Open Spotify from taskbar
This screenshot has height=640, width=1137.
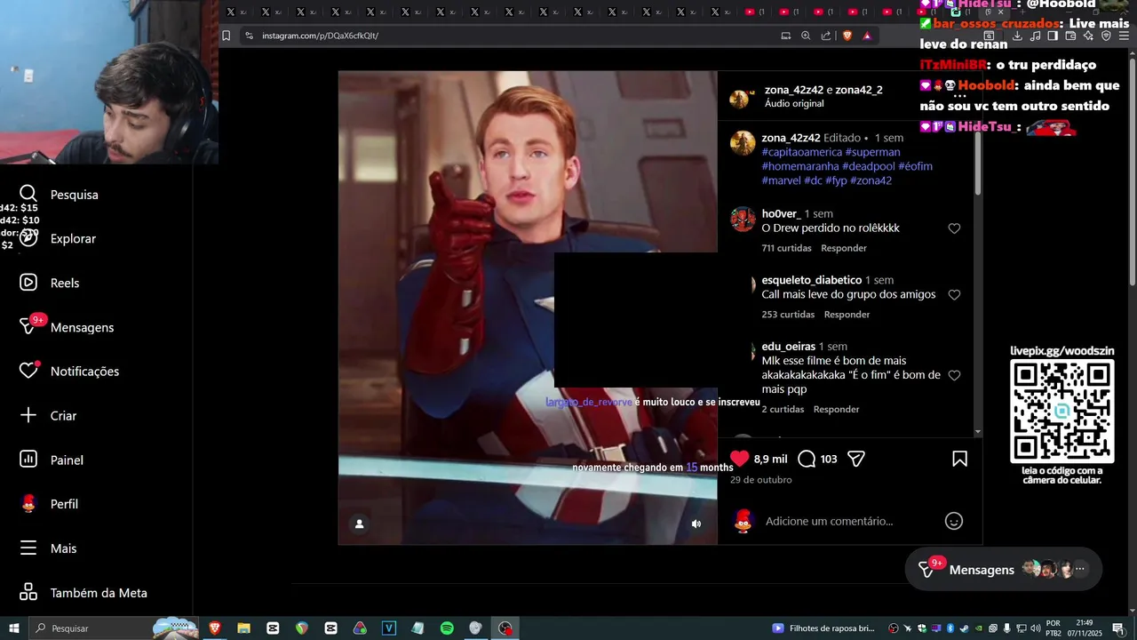coord(447,628)
